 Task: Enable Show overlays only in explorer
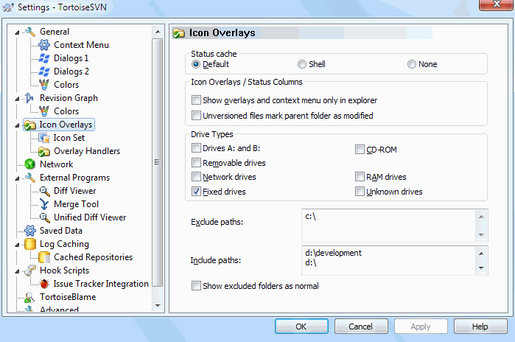coord(196,100)
